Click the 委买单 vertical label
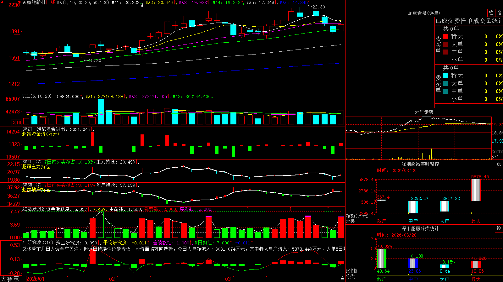The height and width of the screenshot is (282, 503). [438, 44]
